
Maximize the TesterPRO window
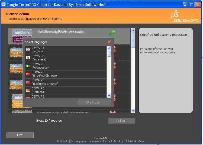[192, 5]
